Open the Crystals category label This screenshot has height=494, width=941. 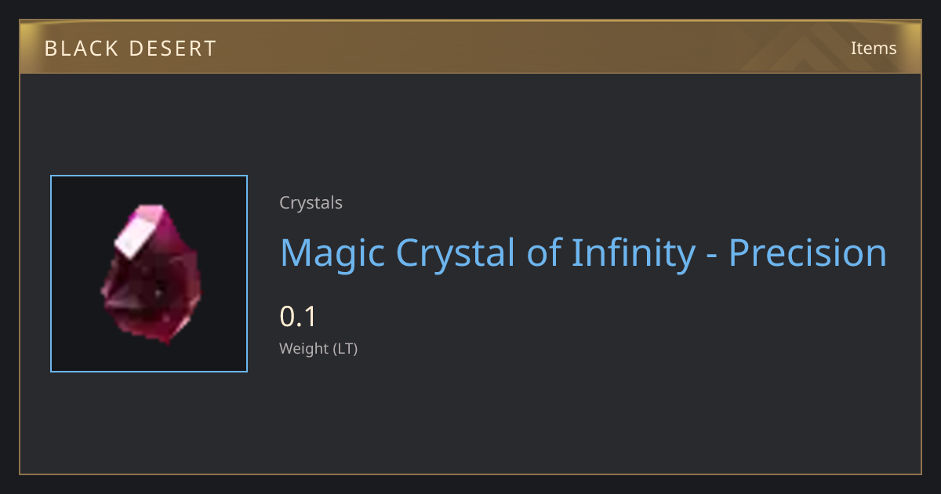click(x=311, y=203)
